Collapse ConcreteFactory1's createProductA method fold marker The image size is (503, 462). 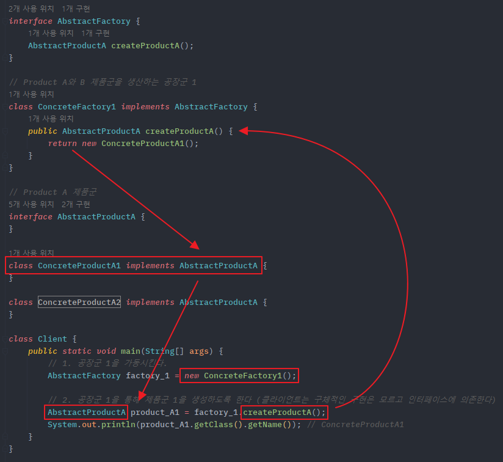4,131
